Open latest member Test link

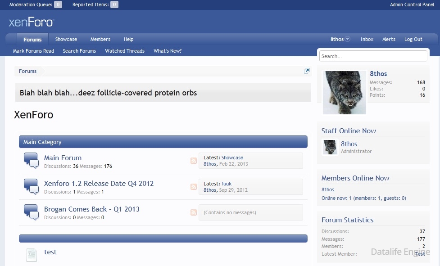click(x=420, y=254)
